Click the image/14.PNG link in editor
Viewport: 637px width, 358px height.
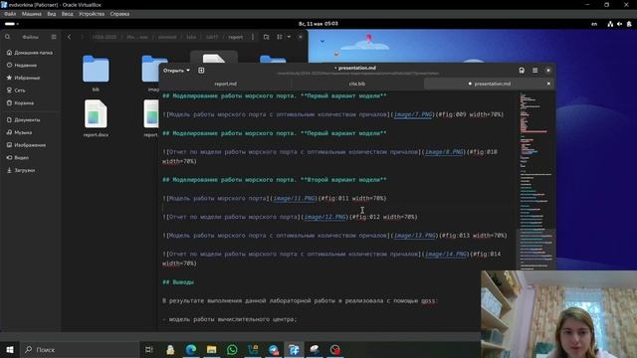click(446, 255)
